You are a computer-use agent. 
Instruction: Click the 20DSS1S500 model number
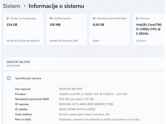(13, 66)
